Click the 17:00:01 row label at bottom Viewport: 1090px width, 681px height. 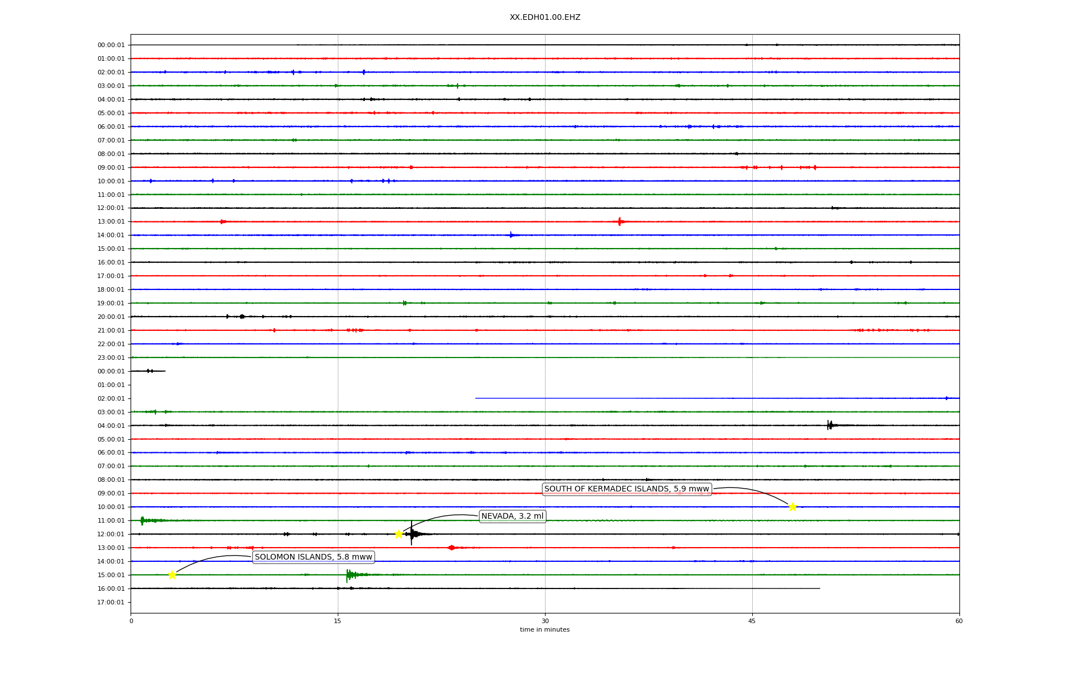(111, 602)
